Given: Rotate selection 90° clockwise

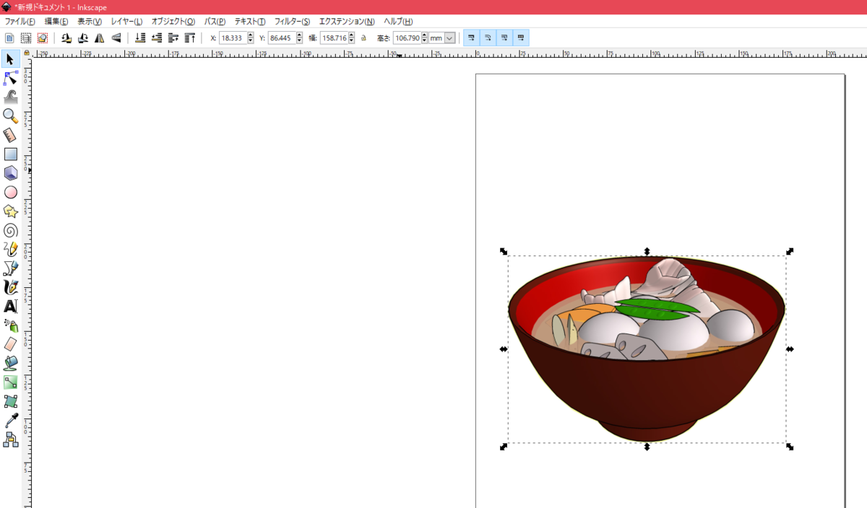Looking at the screenshot, I should pos(83,38).
